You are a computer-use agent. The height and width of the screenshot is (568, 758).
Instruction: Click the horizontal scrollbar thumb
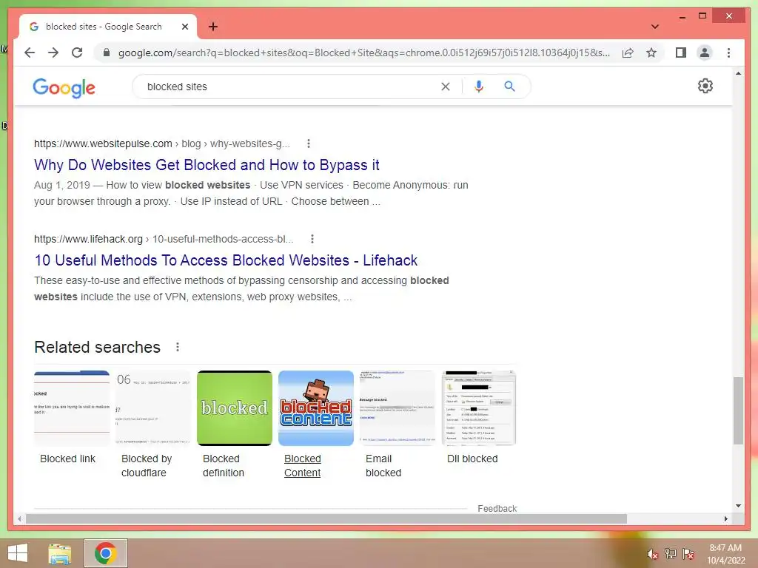pos(326,518)
